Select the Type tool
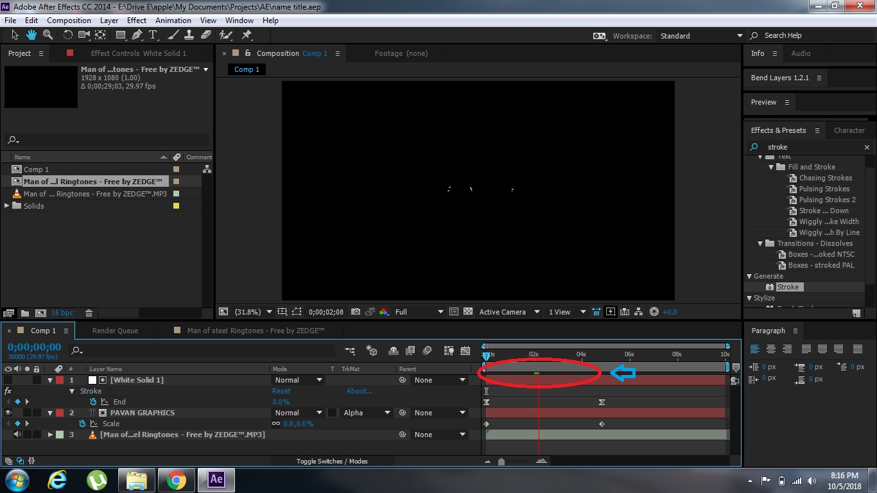Screen dimensions: 877x493 (152, 35)
